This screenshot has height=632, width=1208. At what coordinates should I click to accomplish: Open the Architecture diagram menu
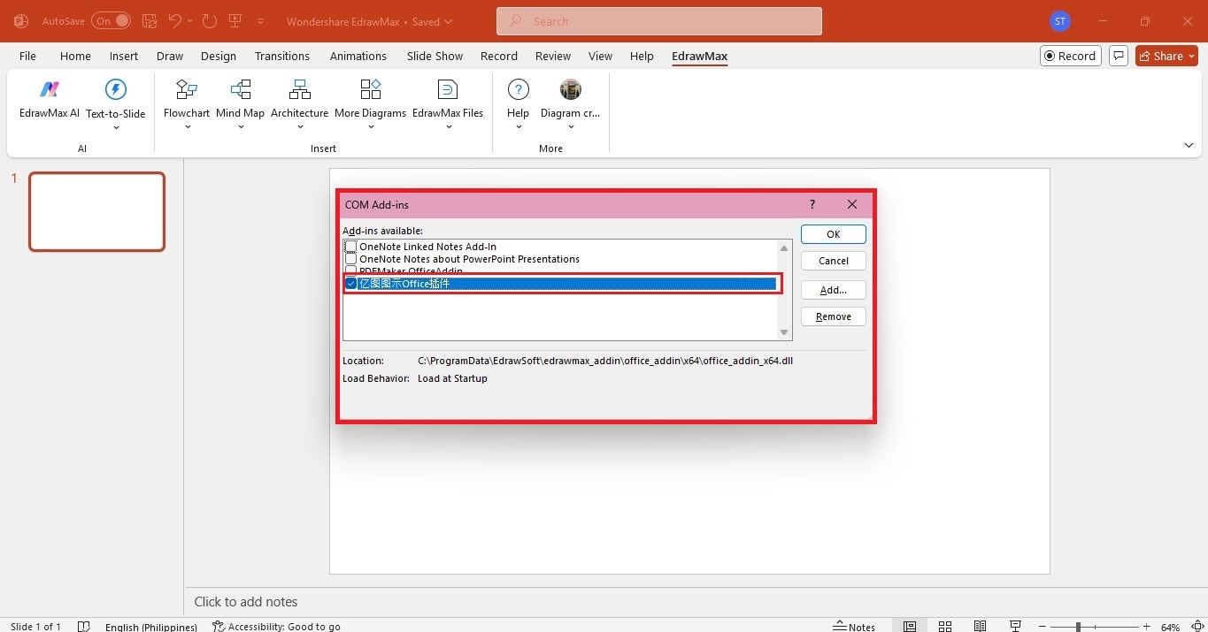pos(300,104)
